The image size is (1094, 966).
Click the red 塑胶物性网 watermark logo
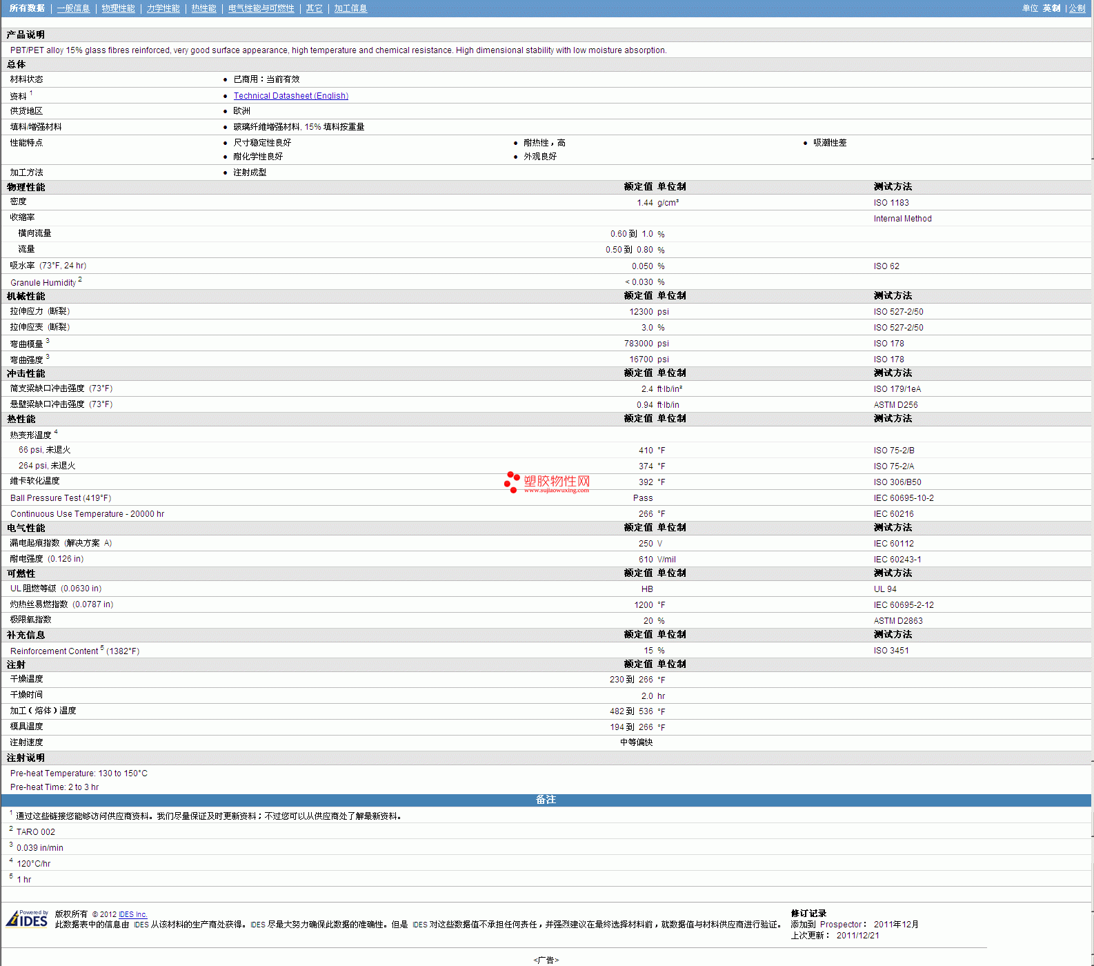[547, 482]
